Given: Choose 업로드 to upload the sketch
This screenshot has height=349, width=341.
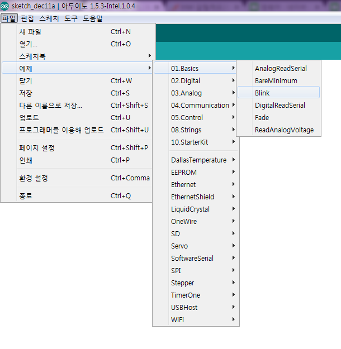Looking at the screenshot, I should click(29, 118).
